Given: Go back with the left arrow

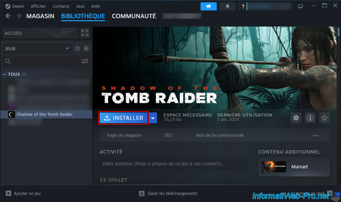Looking at the screenshot, I should tap(8, 16).
